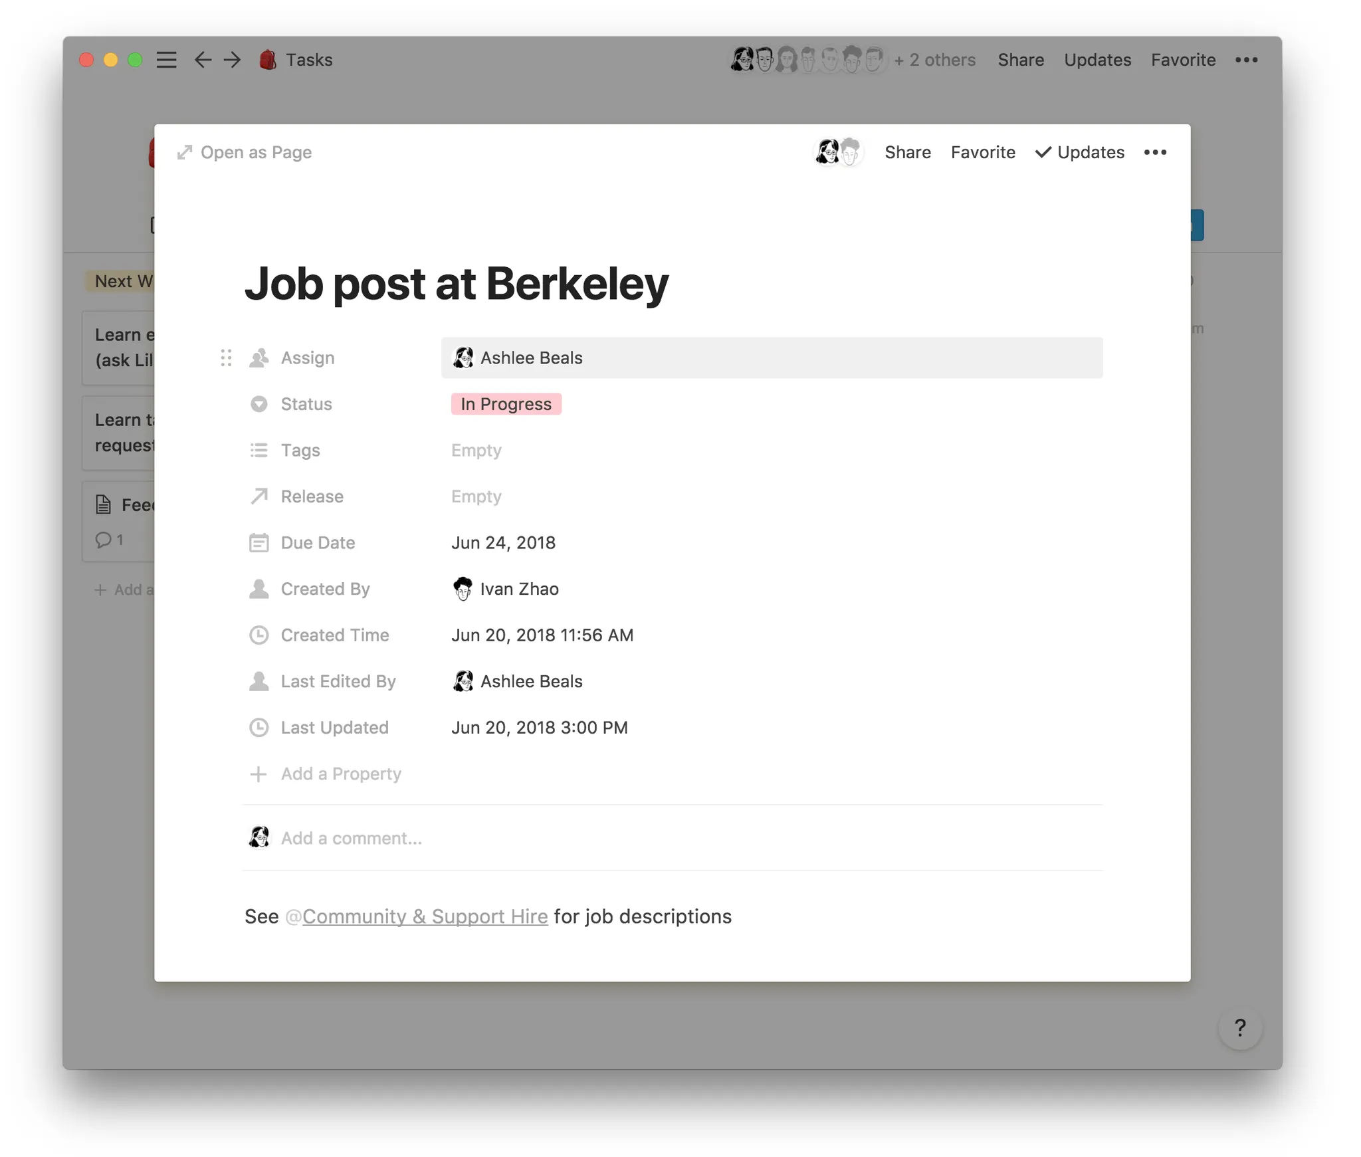
Task: Toggle Favorite in the modal header
Action: (983, 153)
